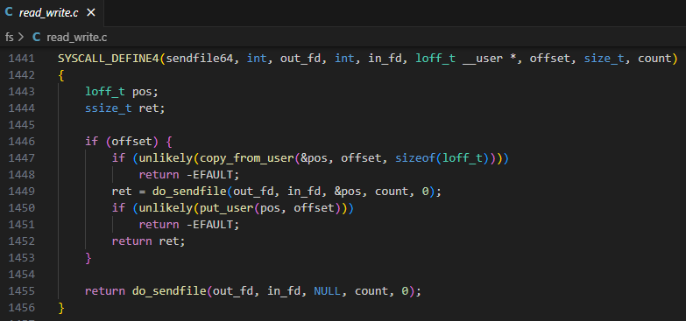Click 'return -EFAULT;' on line 1448
Viewport: 686px width, 321px height.
pyautogui.click(x=189, y=175)
